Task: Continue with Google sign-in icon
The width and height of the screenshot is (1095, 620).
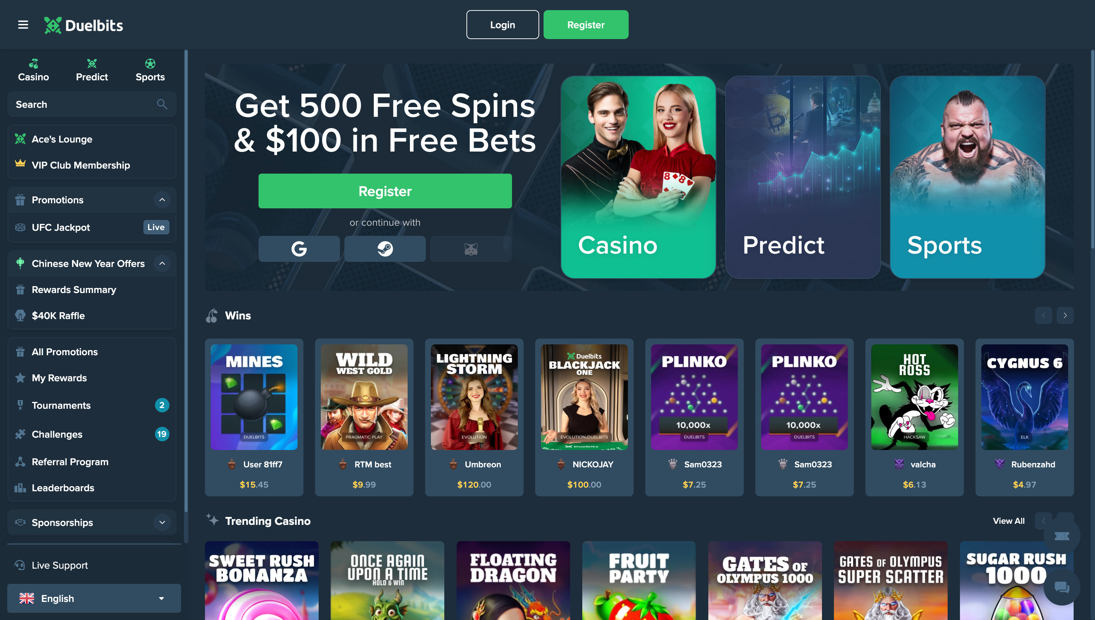Action: pos(299,249)
